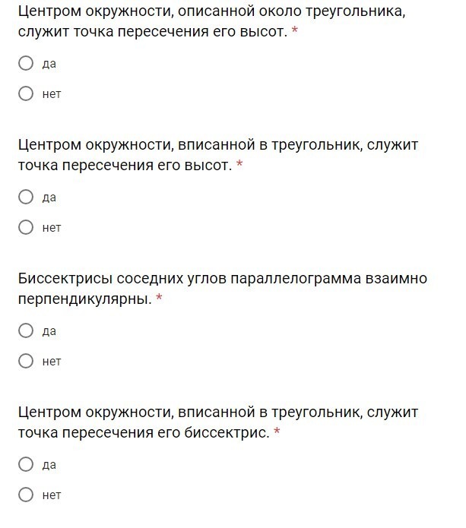Image resolution: width=466 pixels, height=528 pixels.
Task: Select 'нет' radio for inscribed circle heights question
Action: [x=26, y=228]
